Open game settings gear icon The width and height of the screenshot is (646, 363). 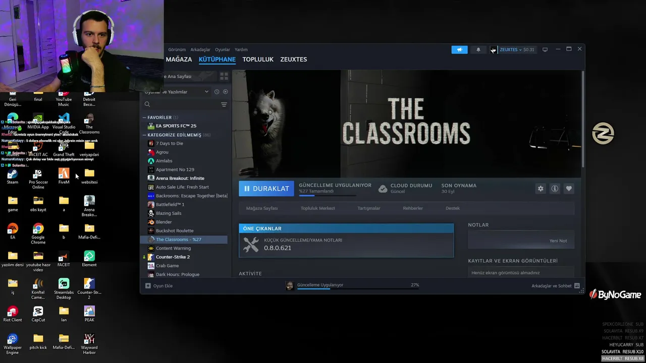(x=541, y=189)
